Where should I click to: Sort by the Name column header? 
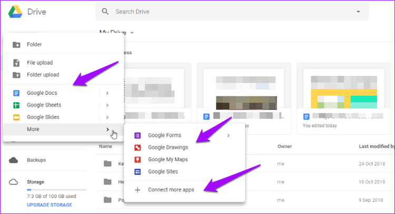(x=105, y=147)
